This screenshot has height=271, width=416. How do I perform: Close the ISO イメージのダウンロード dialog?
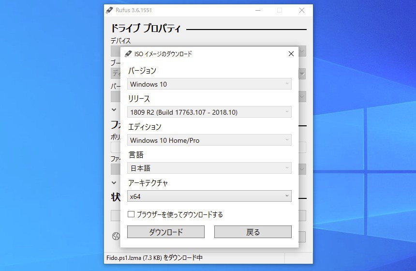click(x=291, y=54)
